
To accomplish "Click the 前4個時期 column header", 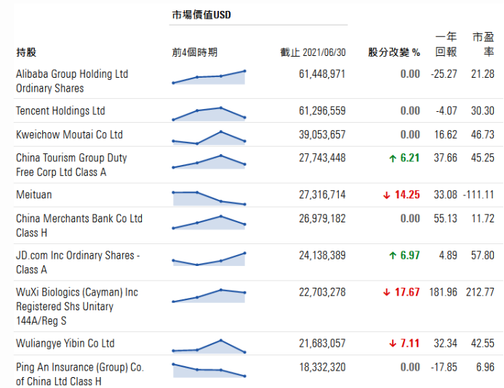I will 194,53.
